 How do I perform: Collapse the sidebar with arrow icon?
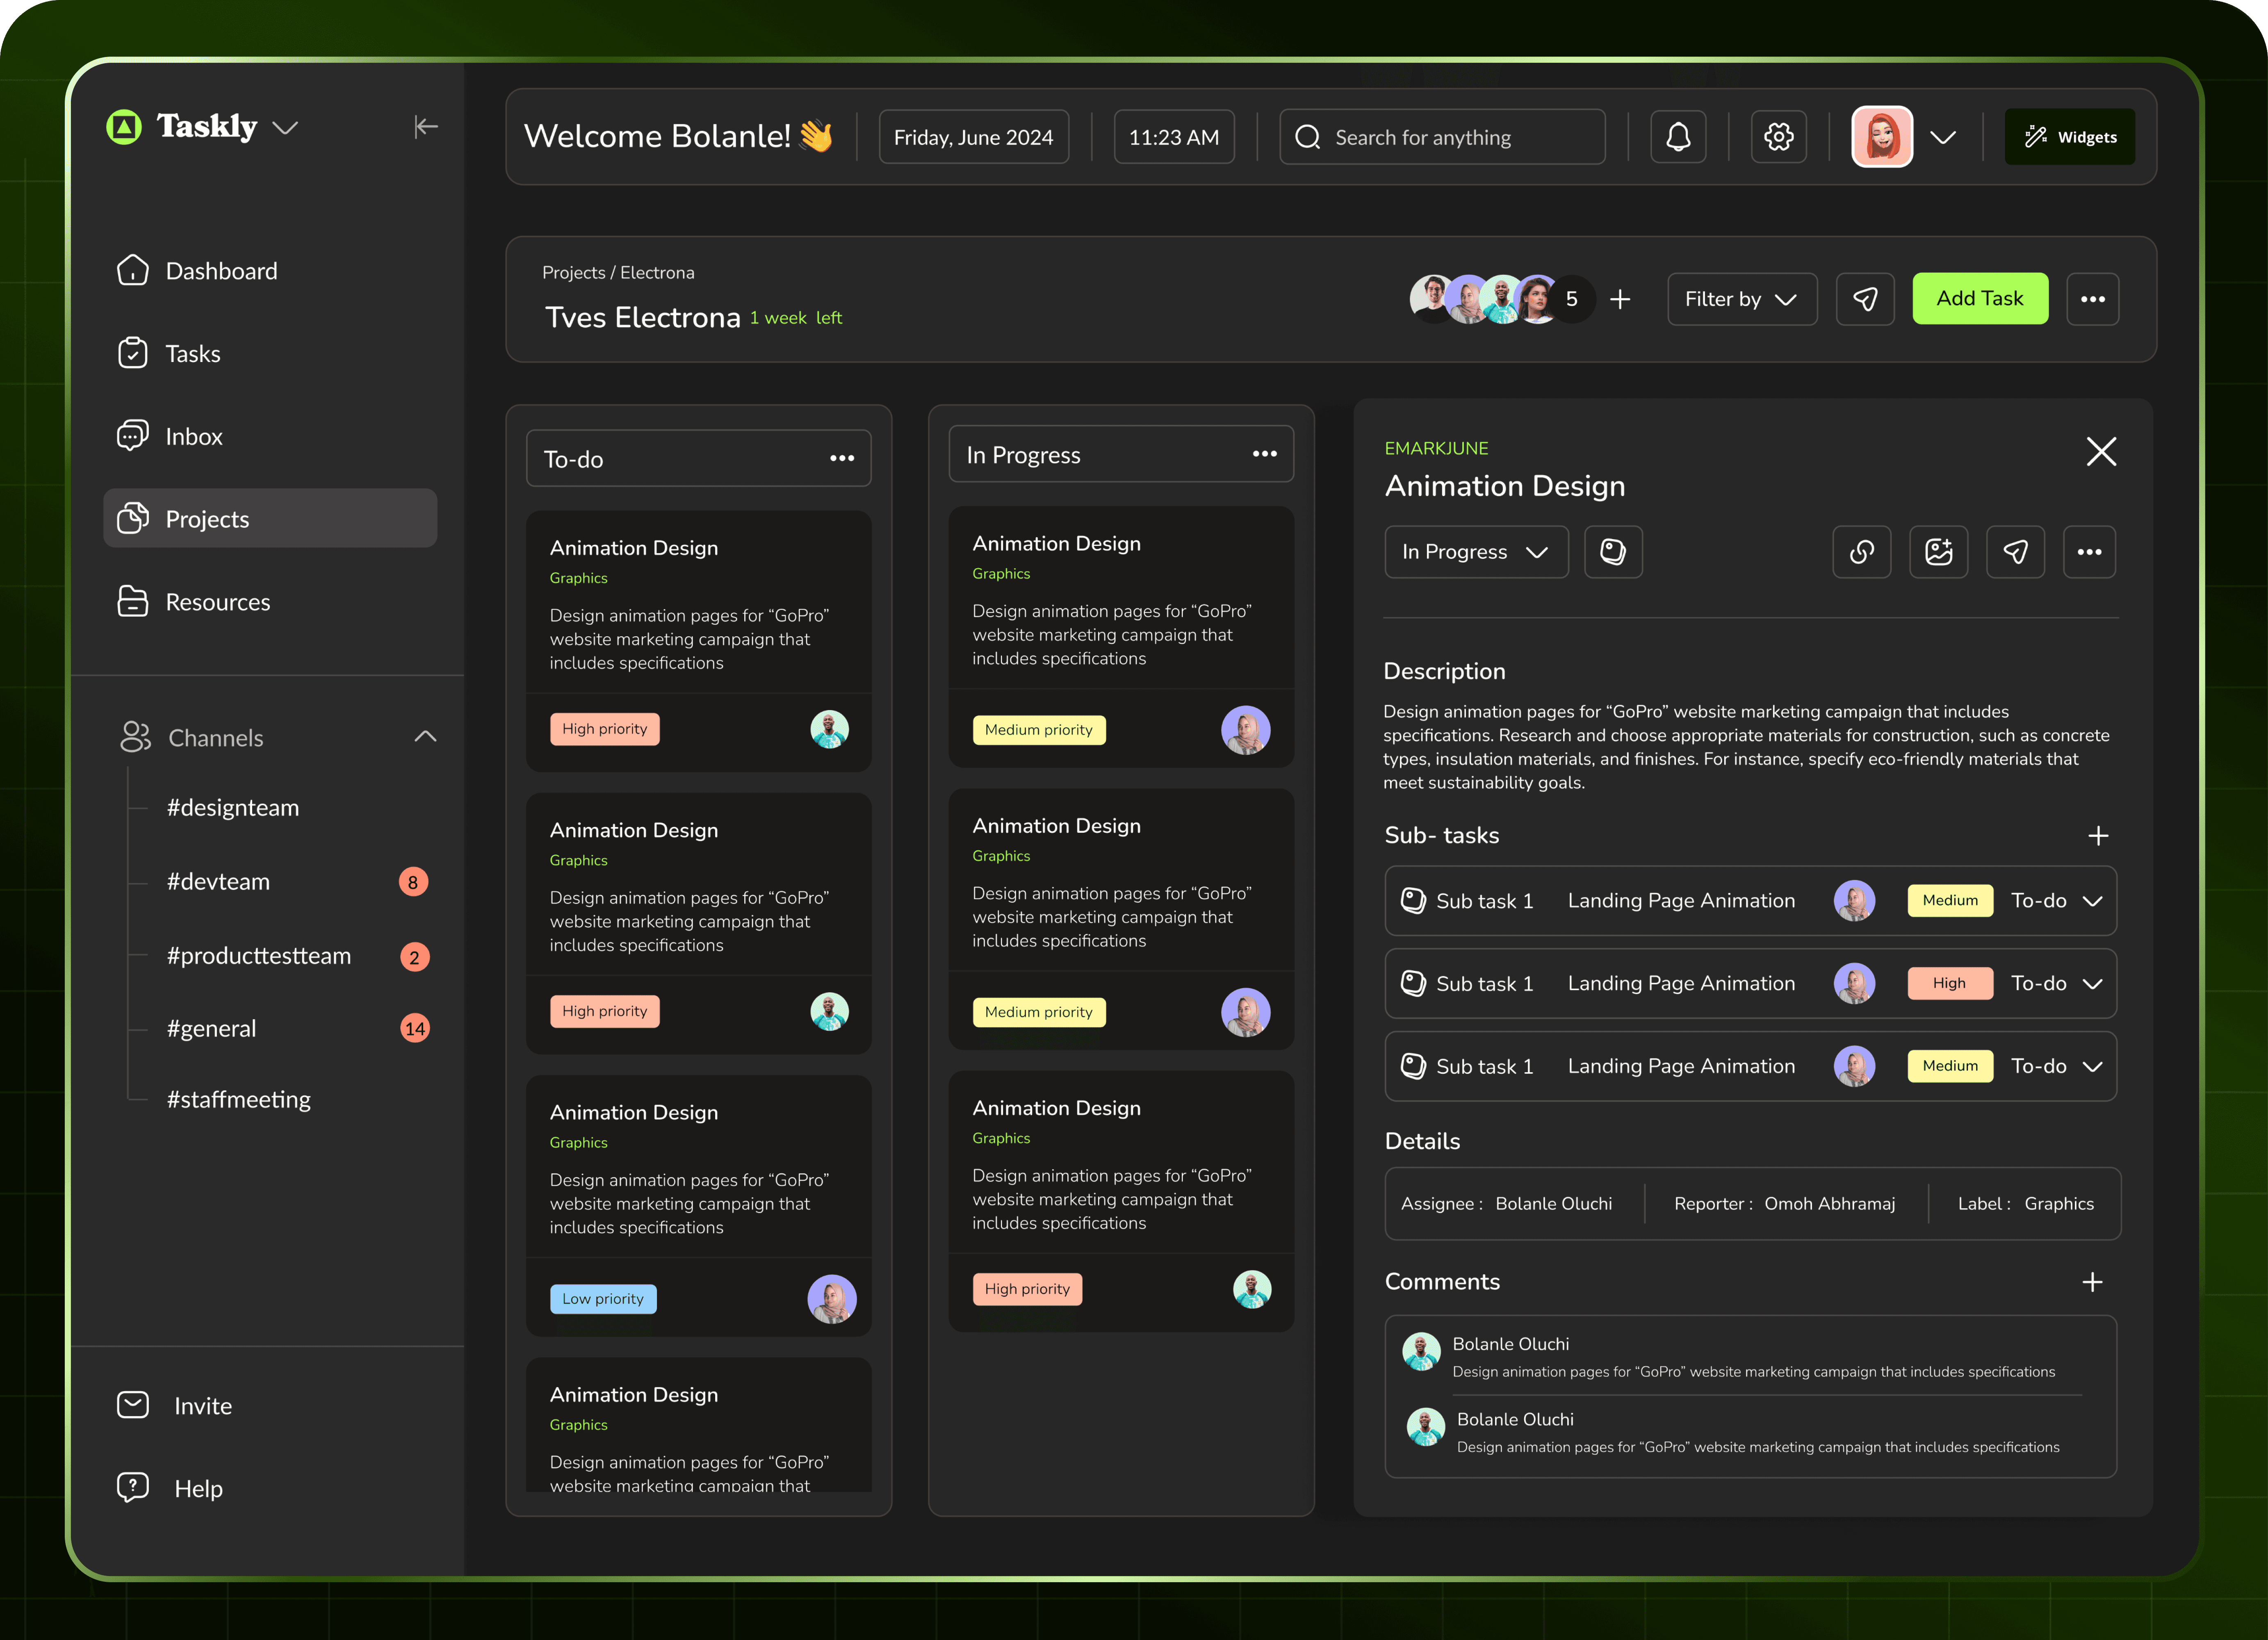pos(426,127)
